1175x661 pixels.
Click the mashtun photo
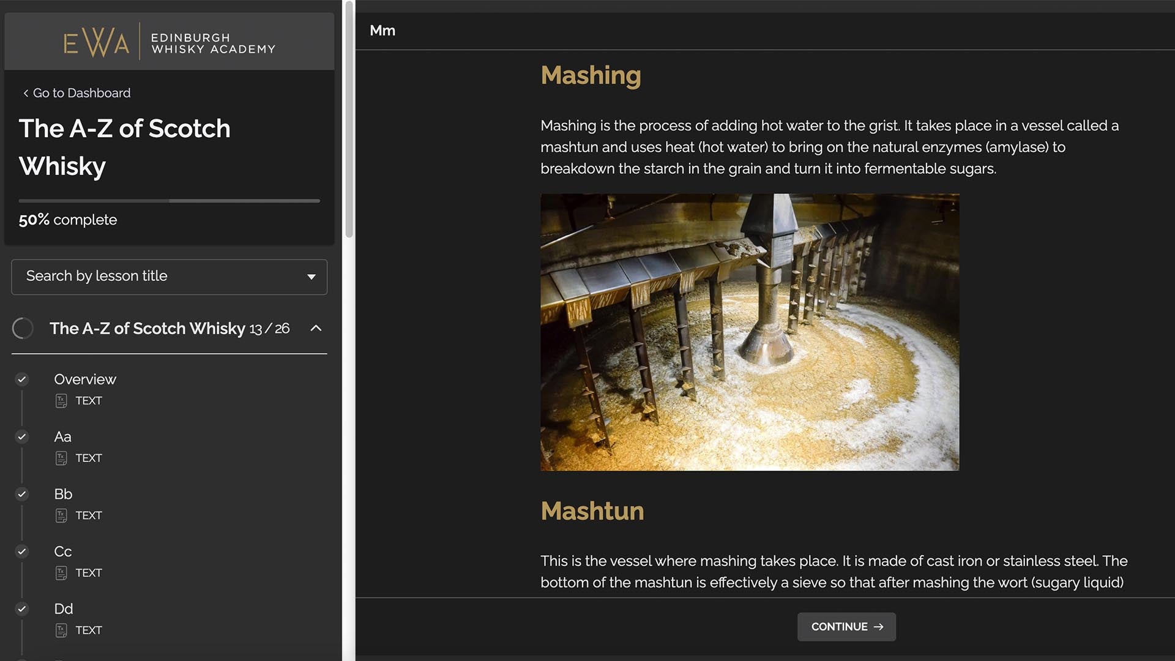coord(750,332)
